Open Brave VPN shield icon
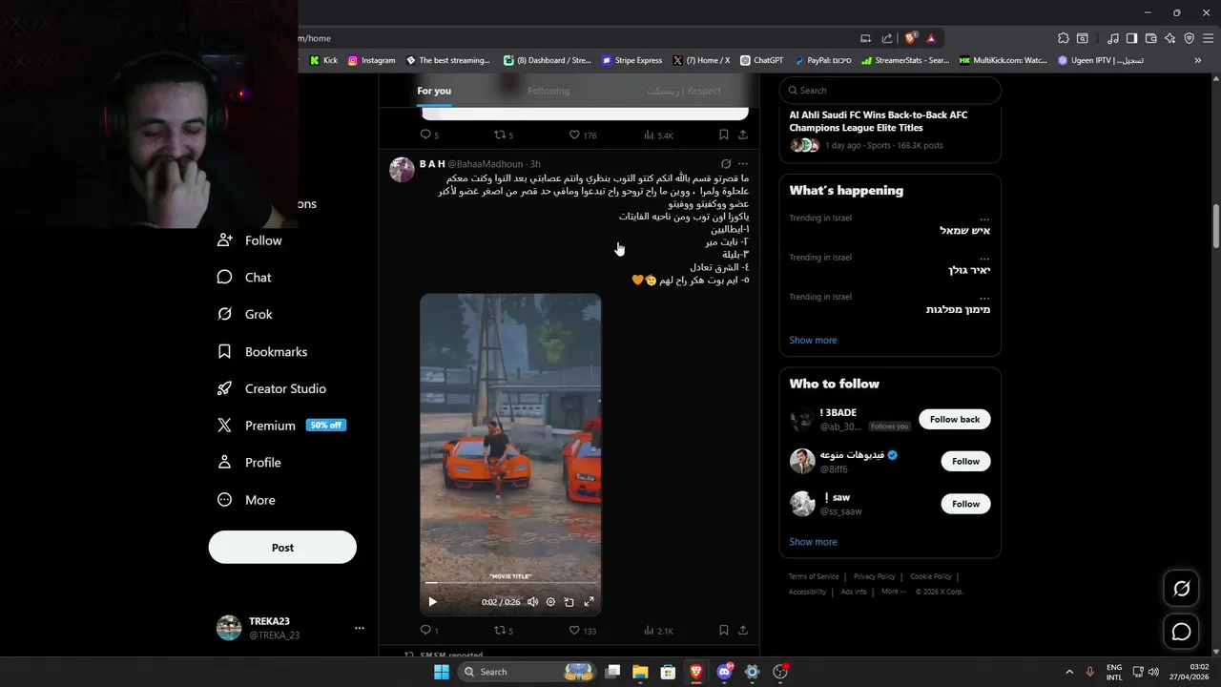The width and height of the screenshot is (1221, 687). tap(1189, 38)
